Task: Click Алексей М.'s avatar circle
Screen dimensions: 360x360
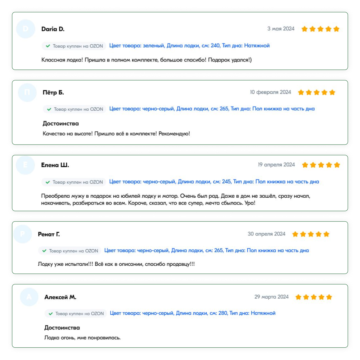Action: tap(29, 297)
